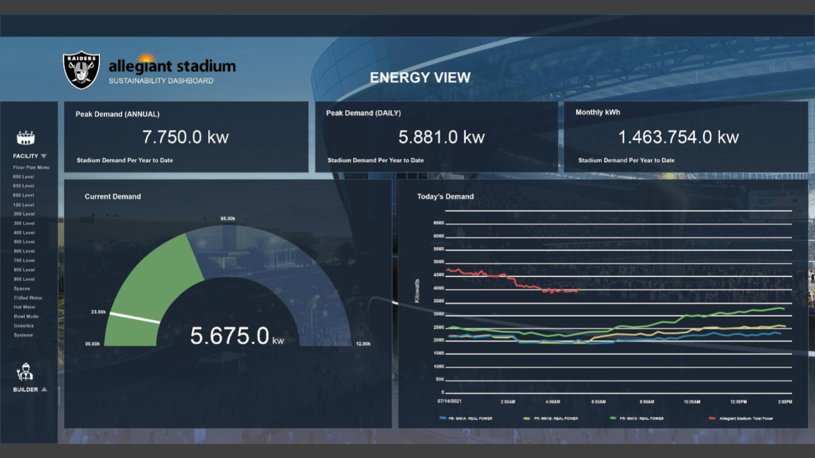This screenshot has height=458, width=815.
Task: Click the BUILDER label
Action: (x=25, y=389)
